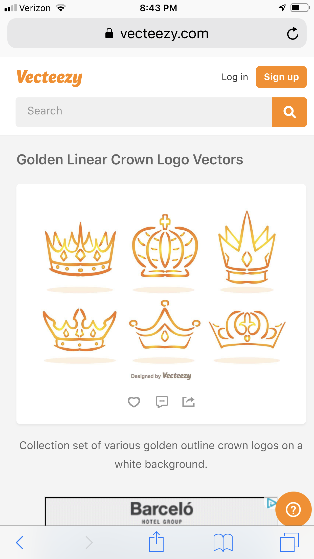Like the crown vectors with heart icon
Image resolution: width=314 pixels, height=559 pixels.
[134, 402]
